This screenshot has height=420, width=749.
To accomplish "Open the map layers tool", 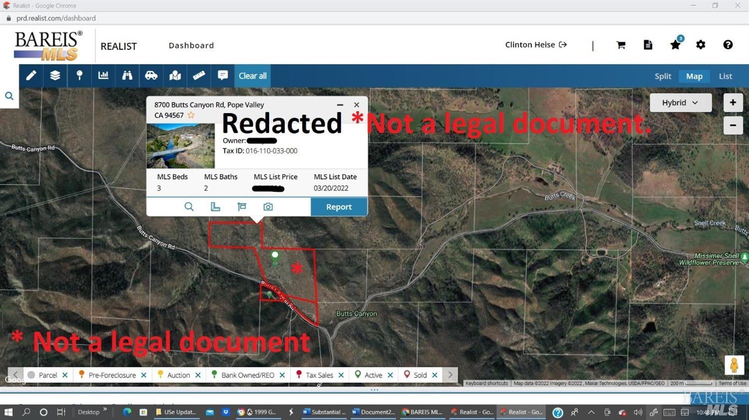I will tap(55, 75).
